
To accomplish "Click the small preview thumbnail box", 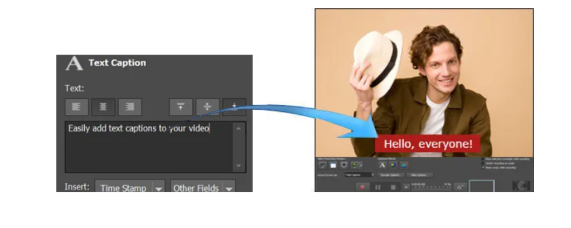I will 481,186.
